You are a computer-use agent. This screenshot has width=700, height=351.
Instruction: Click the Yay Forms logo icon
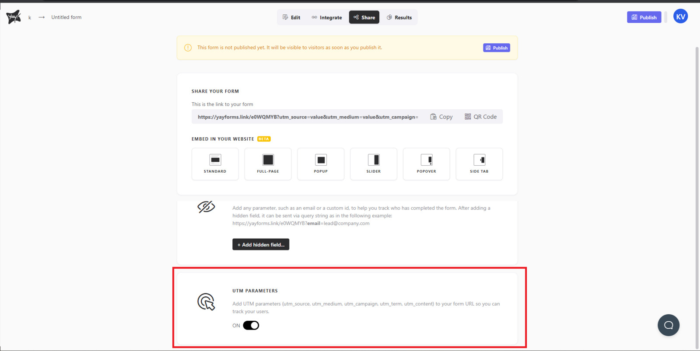14,17
